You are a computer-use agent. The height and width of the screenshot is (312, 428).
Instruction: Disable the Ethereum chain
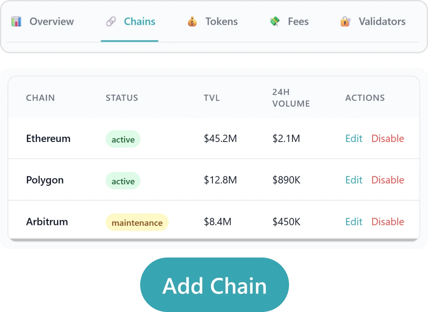[x=387, y=139]
